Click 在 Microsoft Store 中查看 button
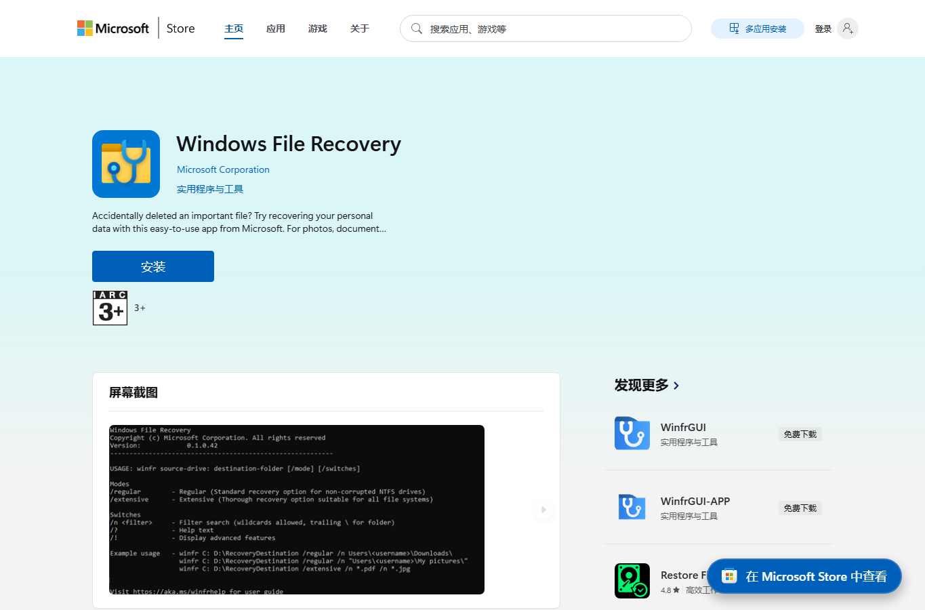Image resolution: width=925 pixels, height=610 pixels. click(804, 576)
